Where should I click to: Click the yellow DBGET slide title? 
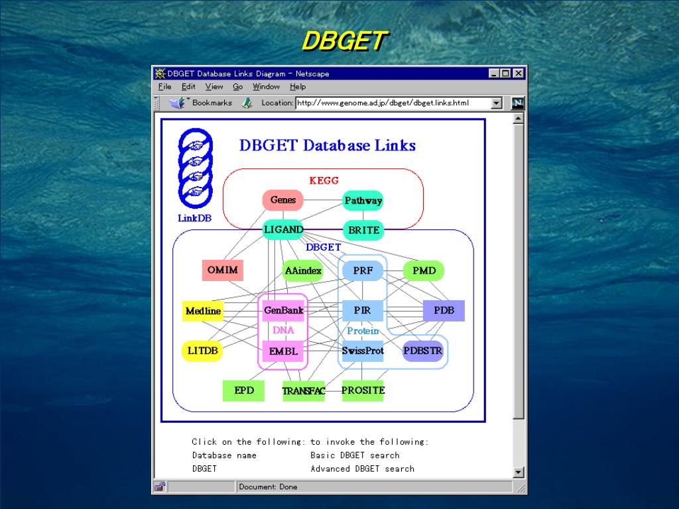click(x=345, y=42)
